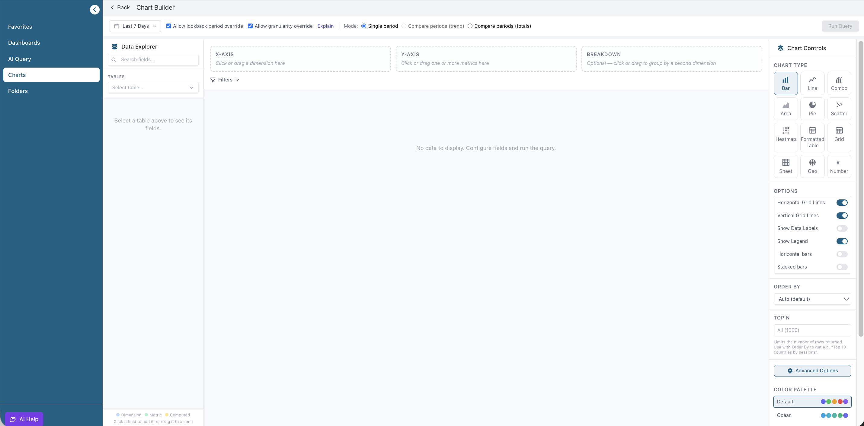Click the calendar icon in date range
The image size is (864, 426).
(117, 26)
